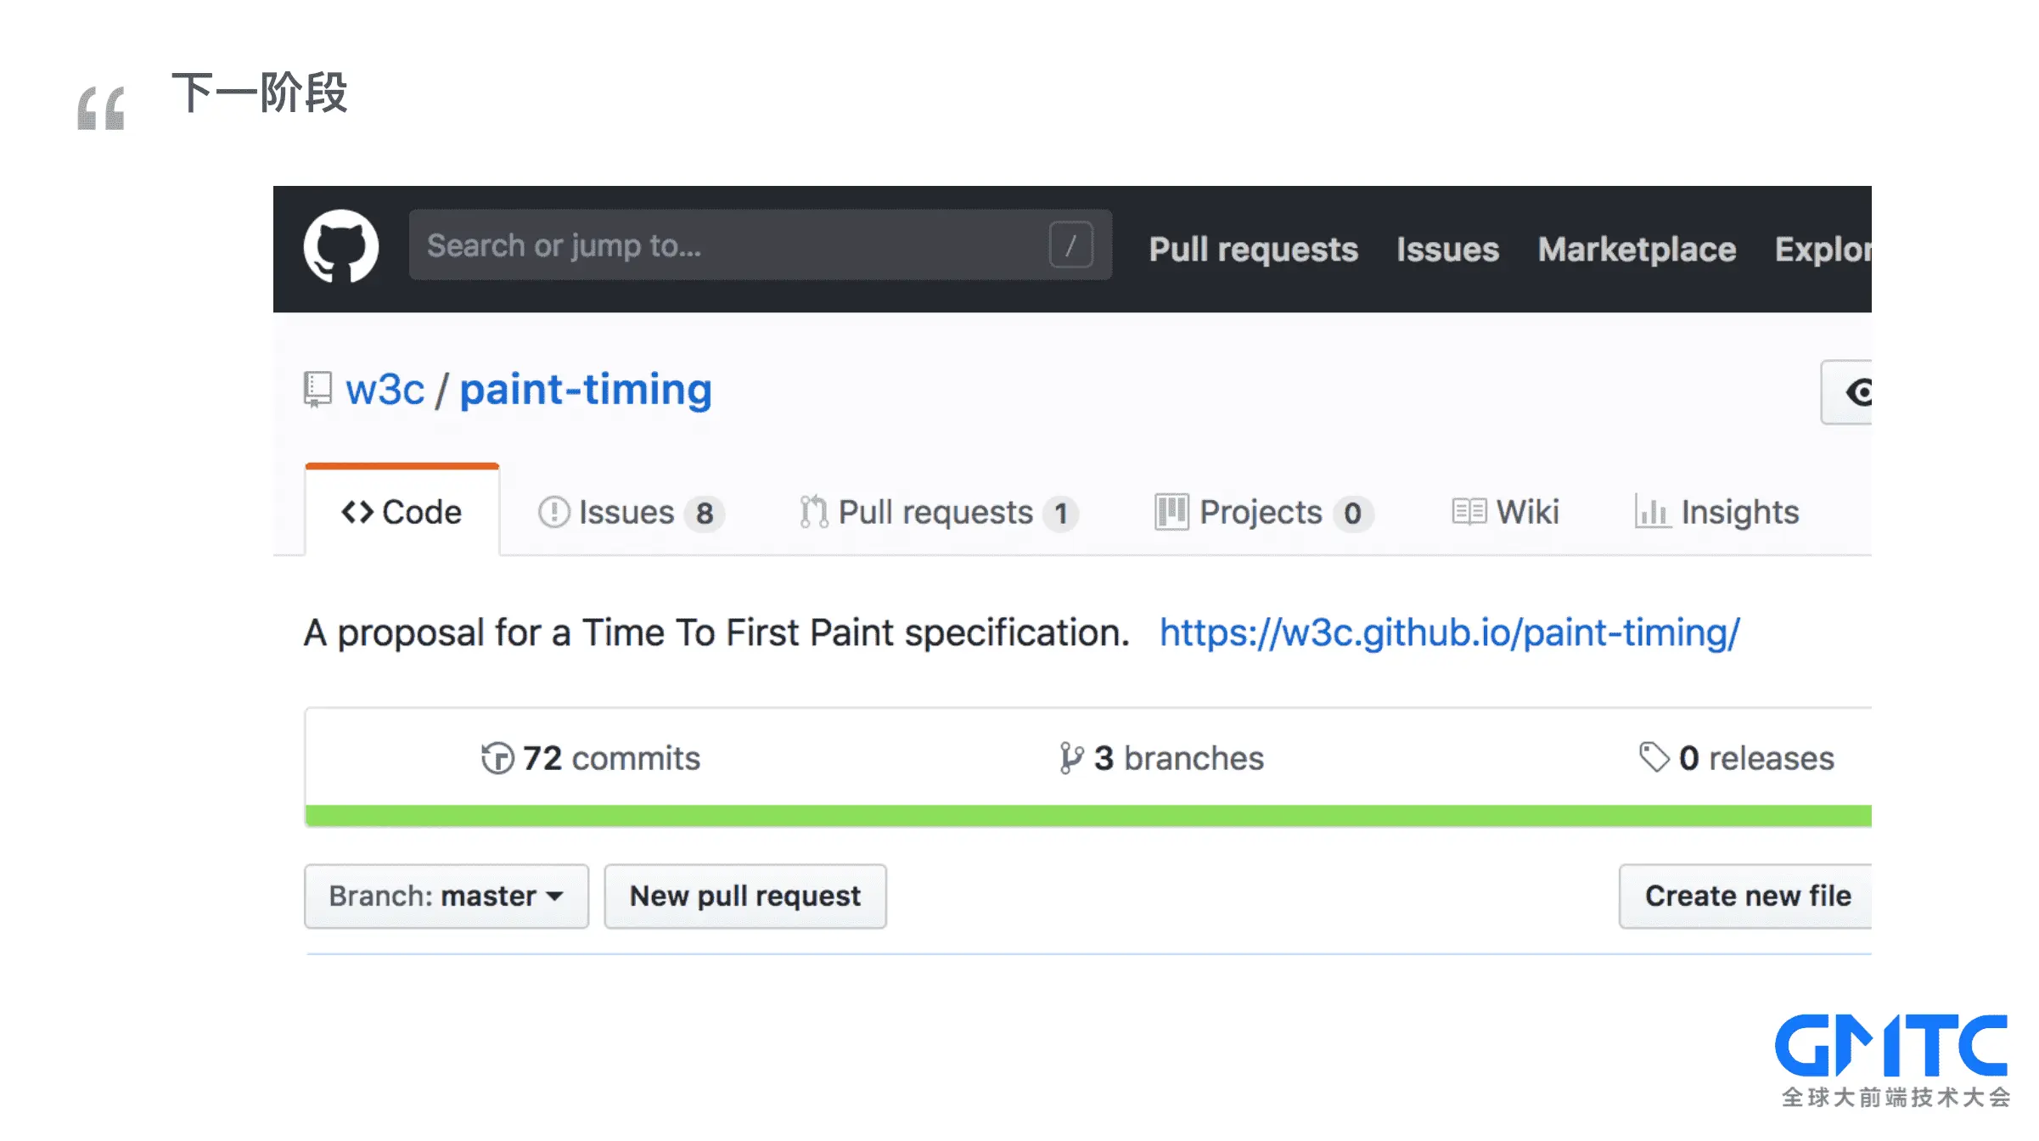Open the Projects tab
The image size is (2039, 1141).
(x=1263, y=513)
